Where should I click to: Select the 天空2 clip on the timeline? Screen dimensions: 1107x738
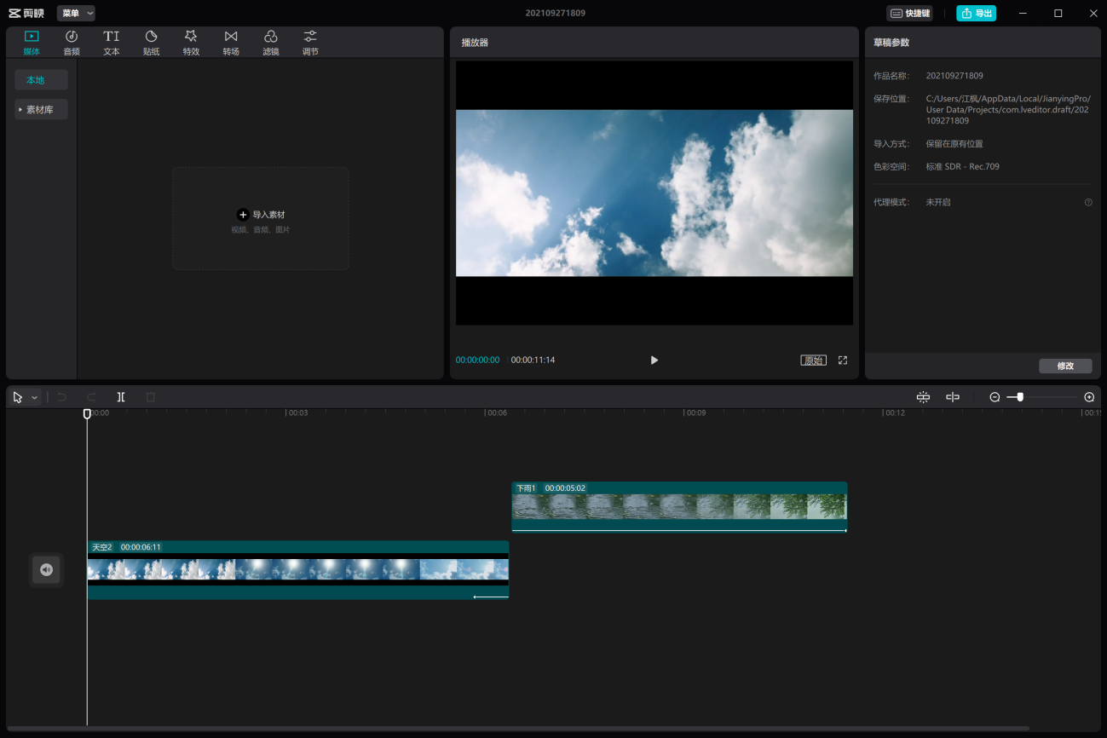tap(298, 569)
